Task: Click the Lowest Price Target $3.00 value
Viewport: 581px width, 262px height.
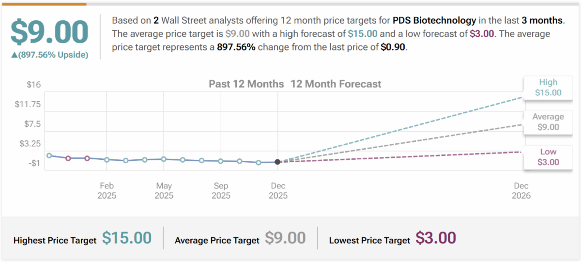Action: [435, 238]
